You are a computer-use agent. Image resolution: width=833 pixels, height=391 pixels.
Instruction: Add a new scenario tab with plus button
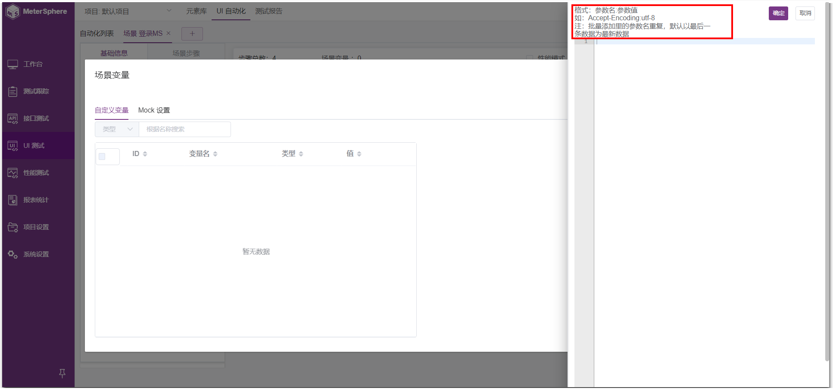[x=192, y=33]
